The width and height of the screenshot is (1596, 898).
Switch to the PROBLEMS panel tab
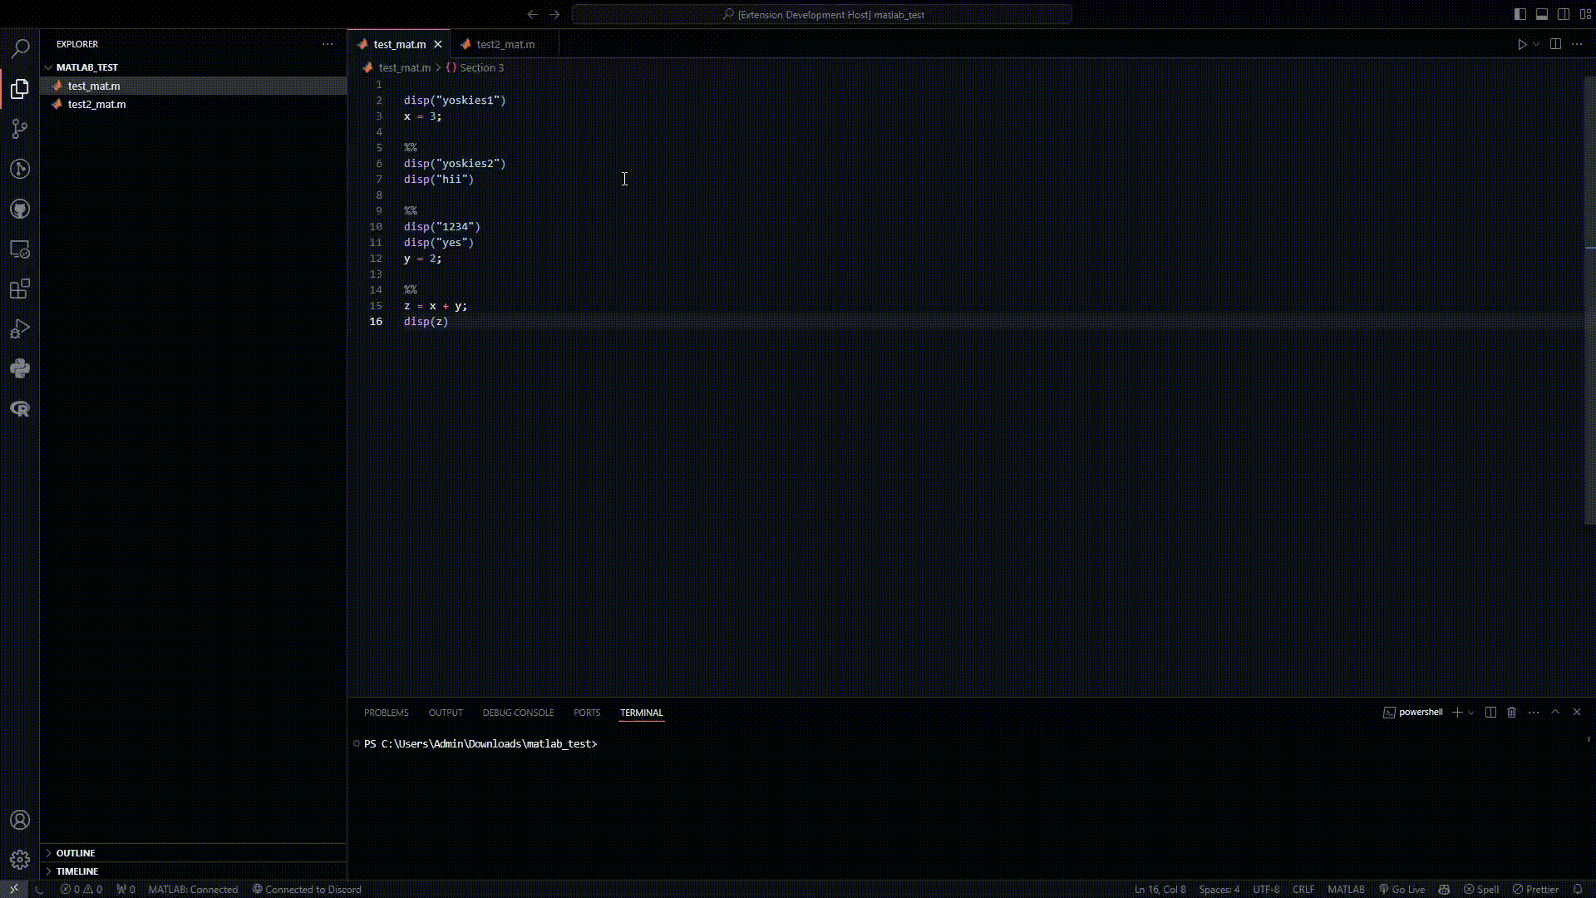(x=386, y=713)
